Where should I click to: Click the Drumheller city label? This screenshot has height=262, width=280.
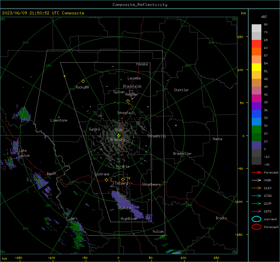182,154
